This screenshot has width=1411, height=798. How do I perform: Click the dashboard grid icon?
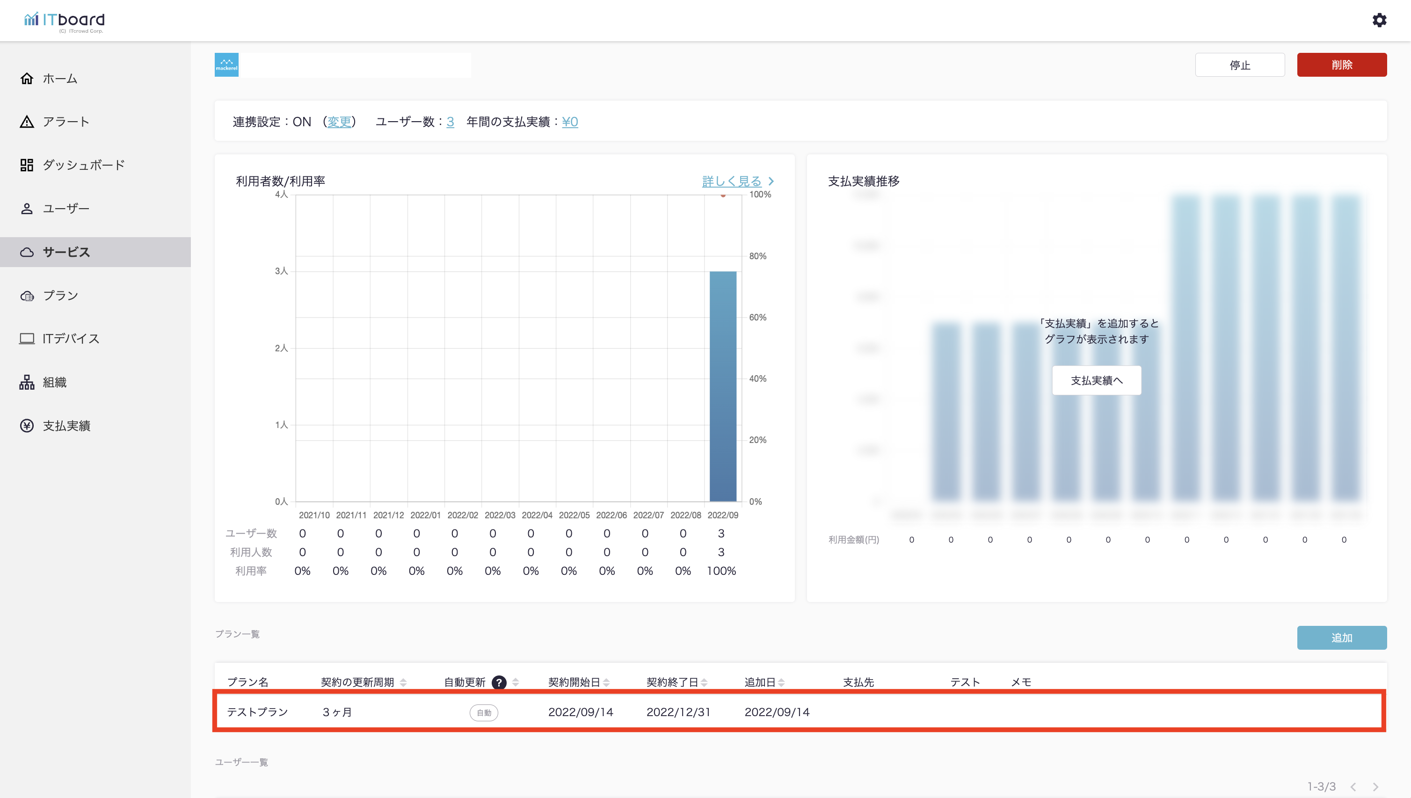pyautogui.click(x=27, y=165)
